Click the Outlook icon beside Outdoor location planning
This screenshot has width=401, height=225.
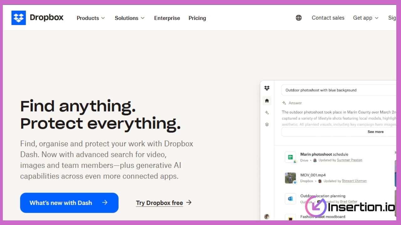point(290,198)
